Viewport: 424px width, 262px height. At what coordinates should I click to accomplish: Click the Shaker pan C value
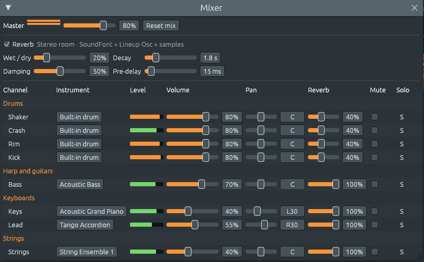coord(292,117)
